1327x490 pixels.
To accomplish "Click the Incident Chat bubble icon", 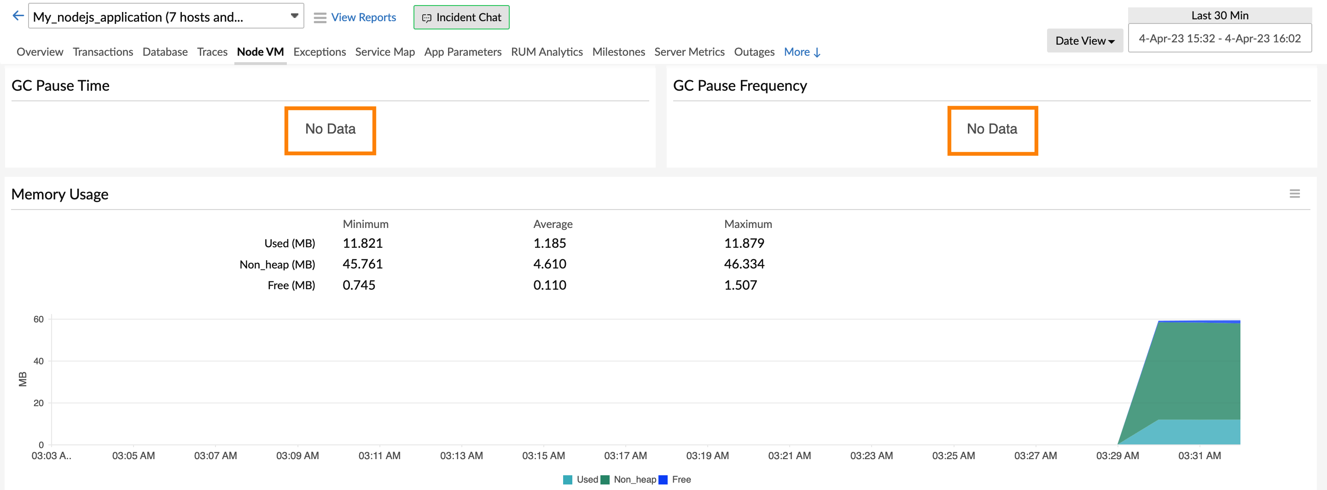I will (x=426, y=18).
